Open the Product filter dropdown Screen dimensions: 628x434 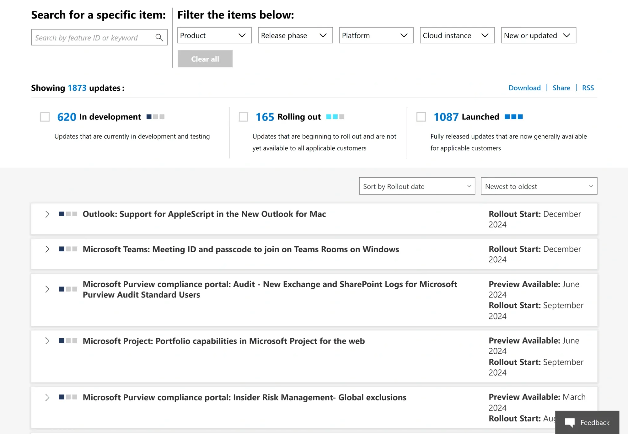pos(214,35)
